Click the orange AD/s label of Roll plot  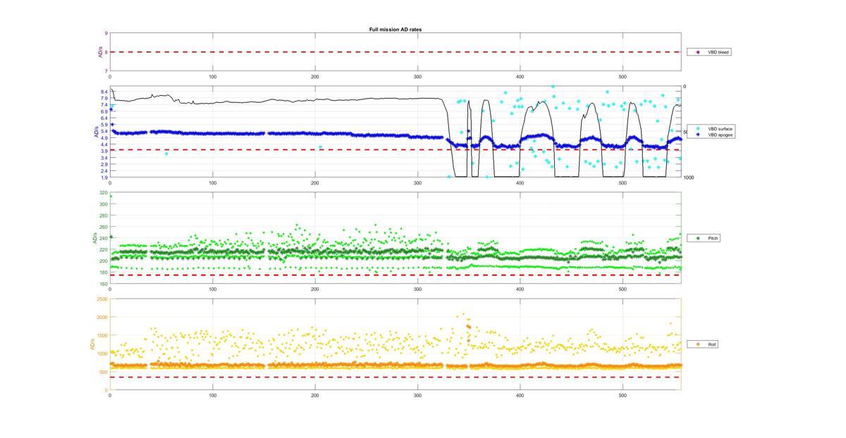tap(92, 344)
